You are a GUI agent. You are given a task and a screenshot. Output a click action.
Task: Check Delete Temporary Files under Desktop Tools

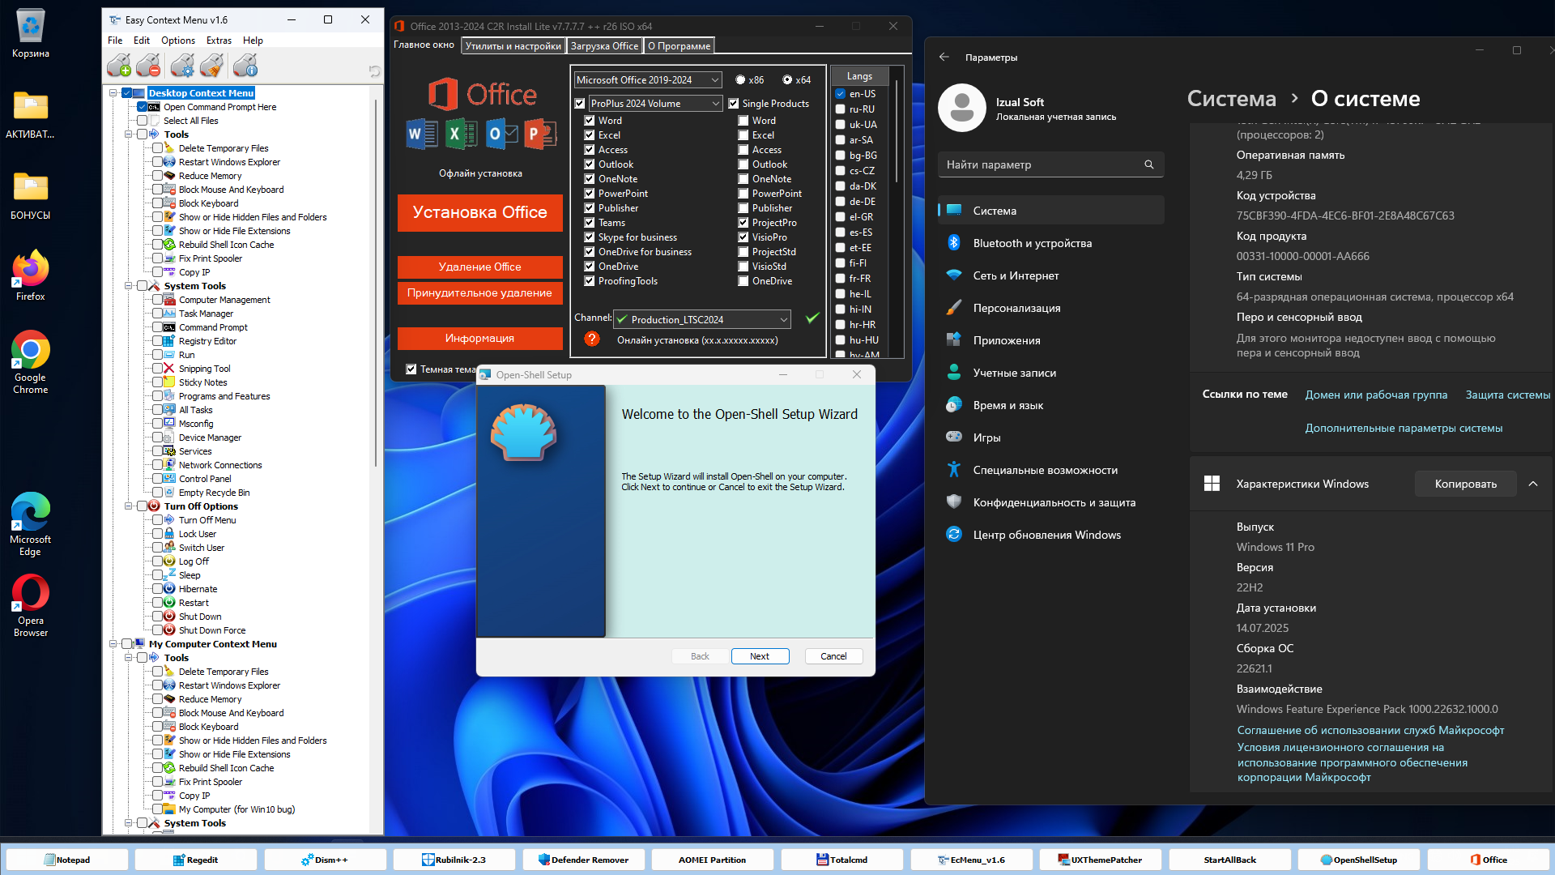157,148
